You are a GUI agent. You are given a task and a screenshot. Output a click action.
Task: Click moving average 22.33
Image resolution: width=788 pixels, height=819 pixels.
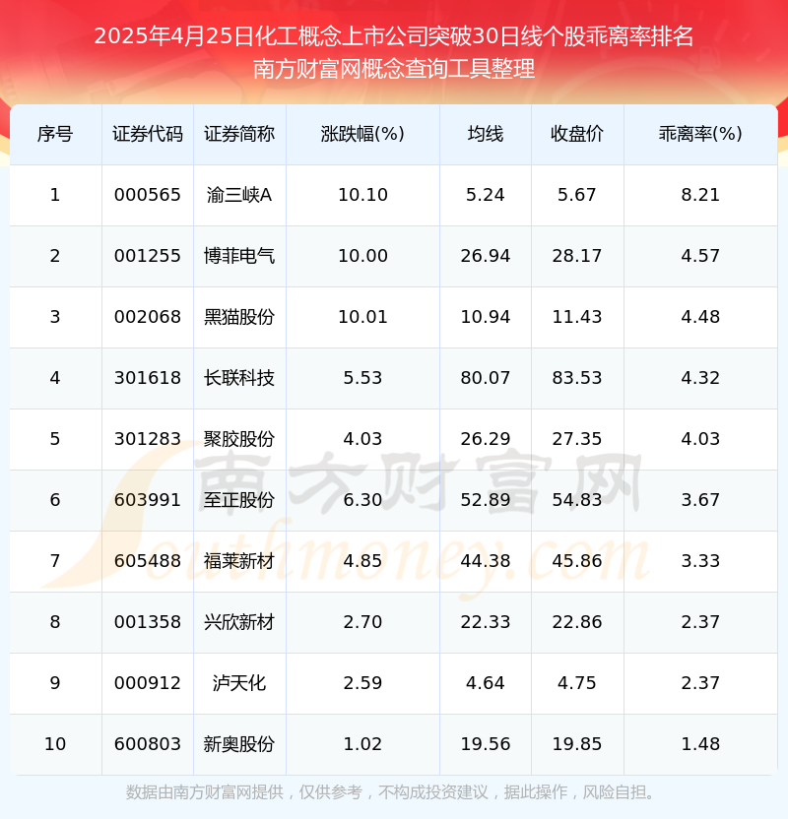486,622
